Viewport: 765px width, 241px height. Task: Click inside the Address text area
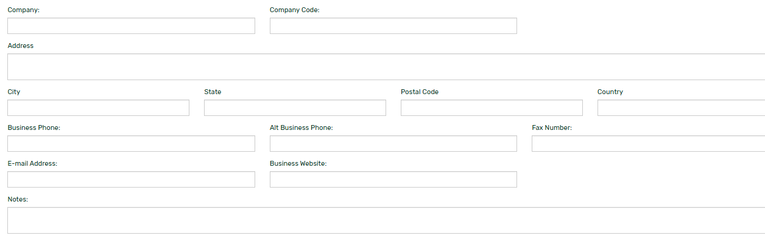coord(386,67)
